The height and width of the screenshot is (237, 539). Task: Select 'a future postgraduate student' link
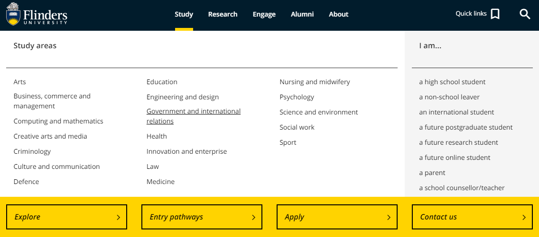point(466,127)
